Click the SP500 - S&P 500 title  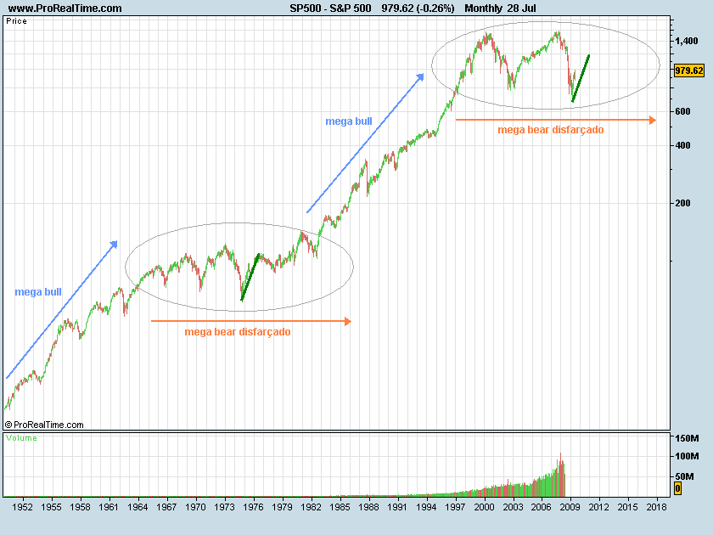[330, 8]
